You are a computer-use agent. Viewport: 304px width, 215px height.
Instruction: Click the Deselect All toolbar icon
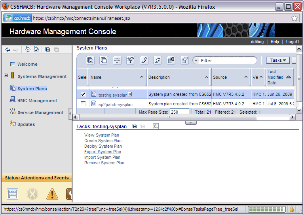click(104, 60)
